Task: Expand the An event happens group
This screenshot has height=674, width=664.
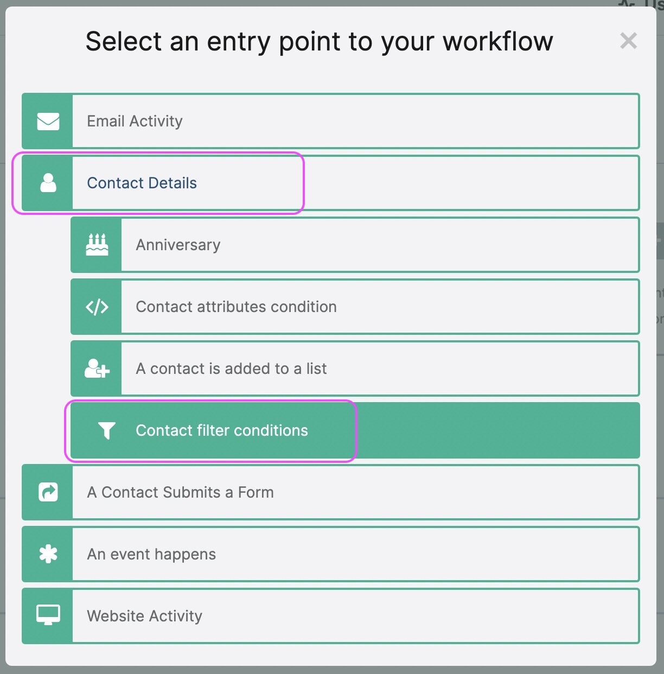Action: 151,554
